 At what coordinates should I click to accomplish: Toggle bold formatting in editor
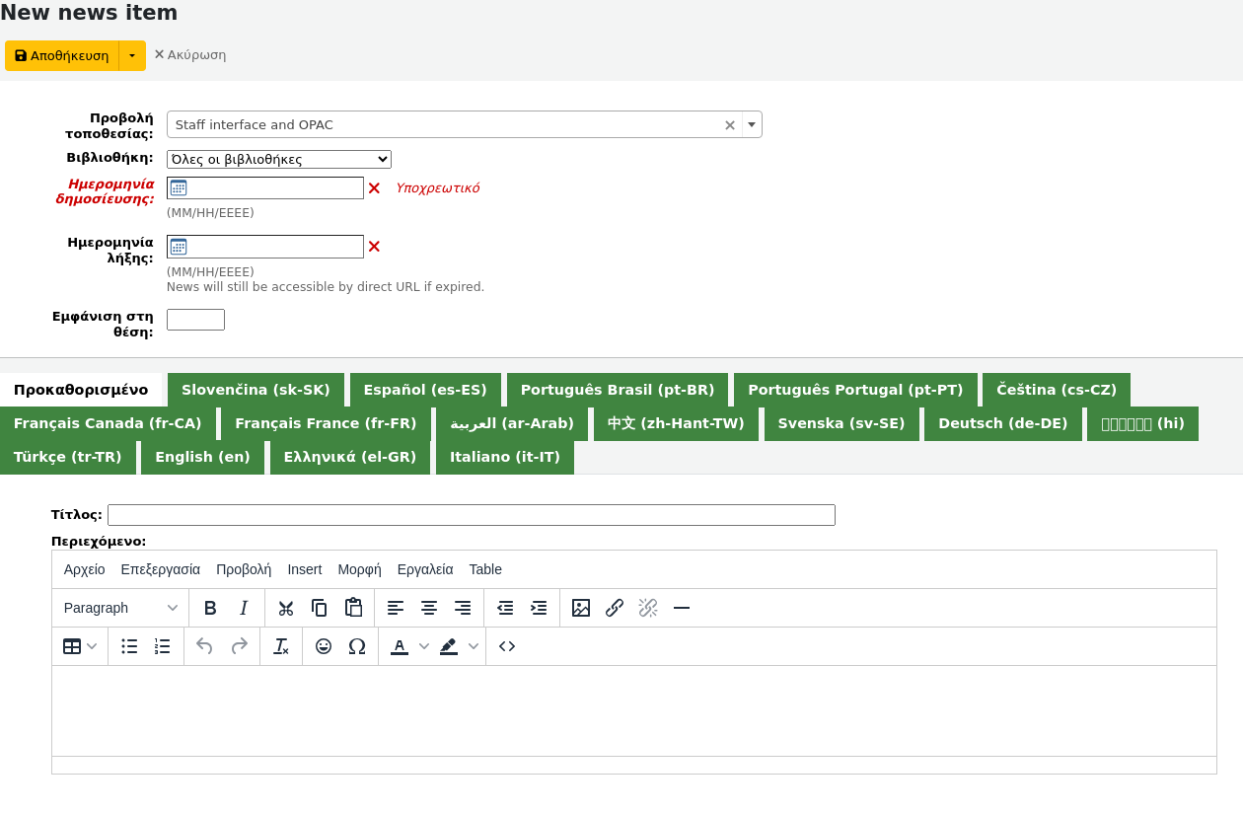pyautogui.click(x=210, y=608)
